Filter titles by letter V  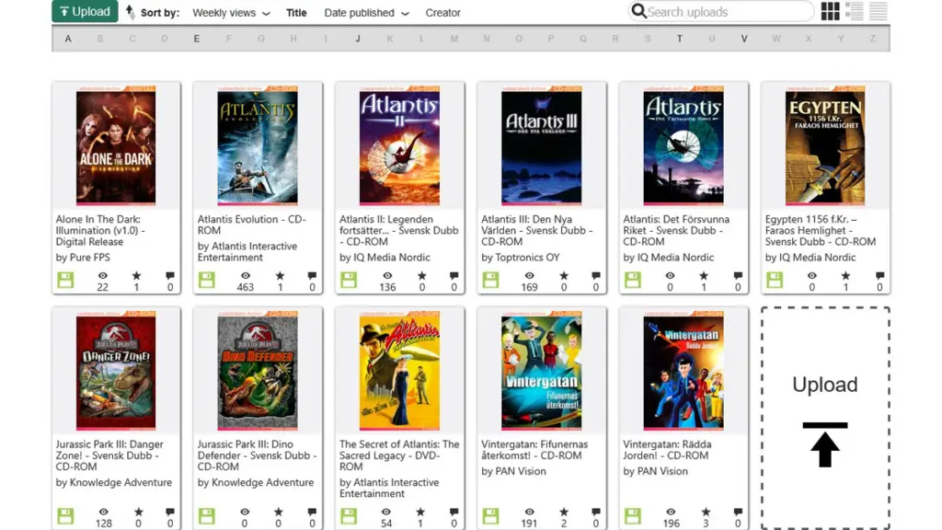(743, 39)
